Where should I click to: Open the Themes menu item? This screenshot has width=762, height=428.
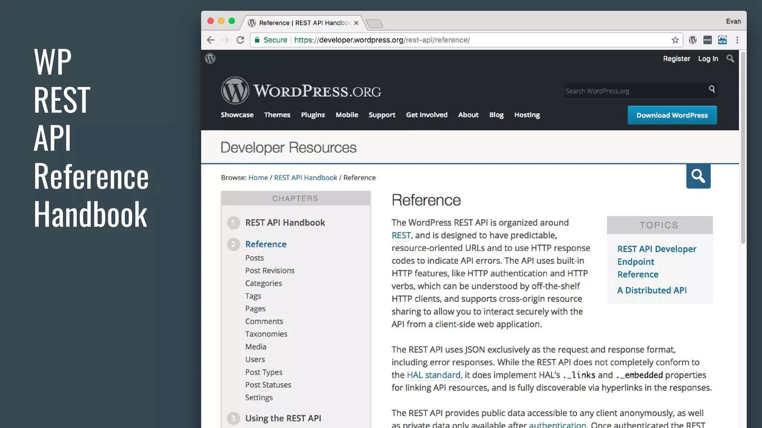pyautogui.click(x=277, y=115)
